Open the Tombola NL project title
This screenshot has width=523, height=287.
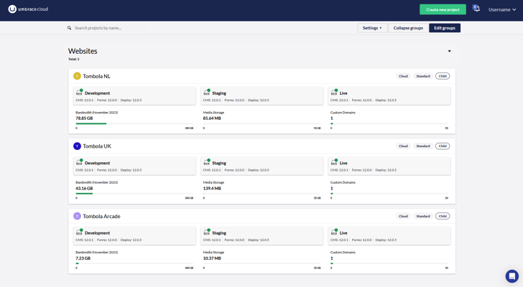96,76
